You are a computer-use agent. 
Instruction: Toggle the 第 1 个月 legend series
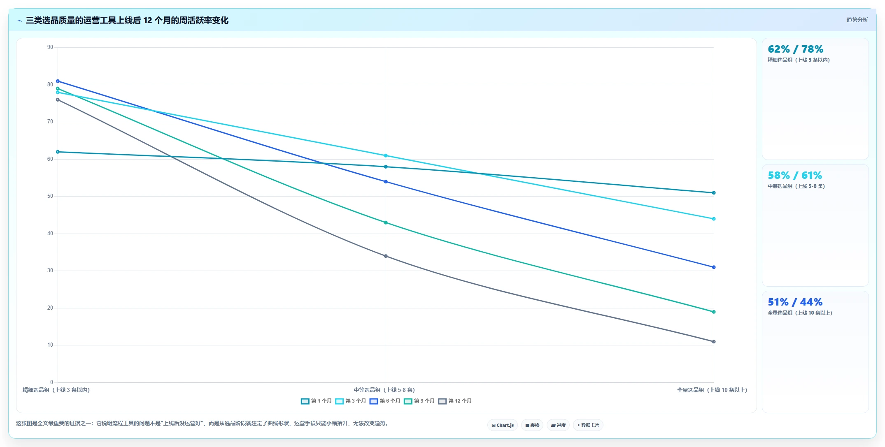316,401
